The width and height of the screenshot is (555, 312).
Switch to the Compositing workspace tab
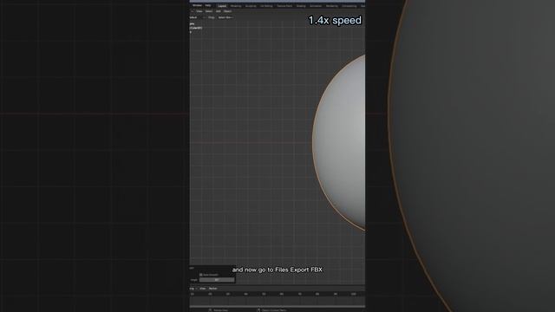pos(349,6)
